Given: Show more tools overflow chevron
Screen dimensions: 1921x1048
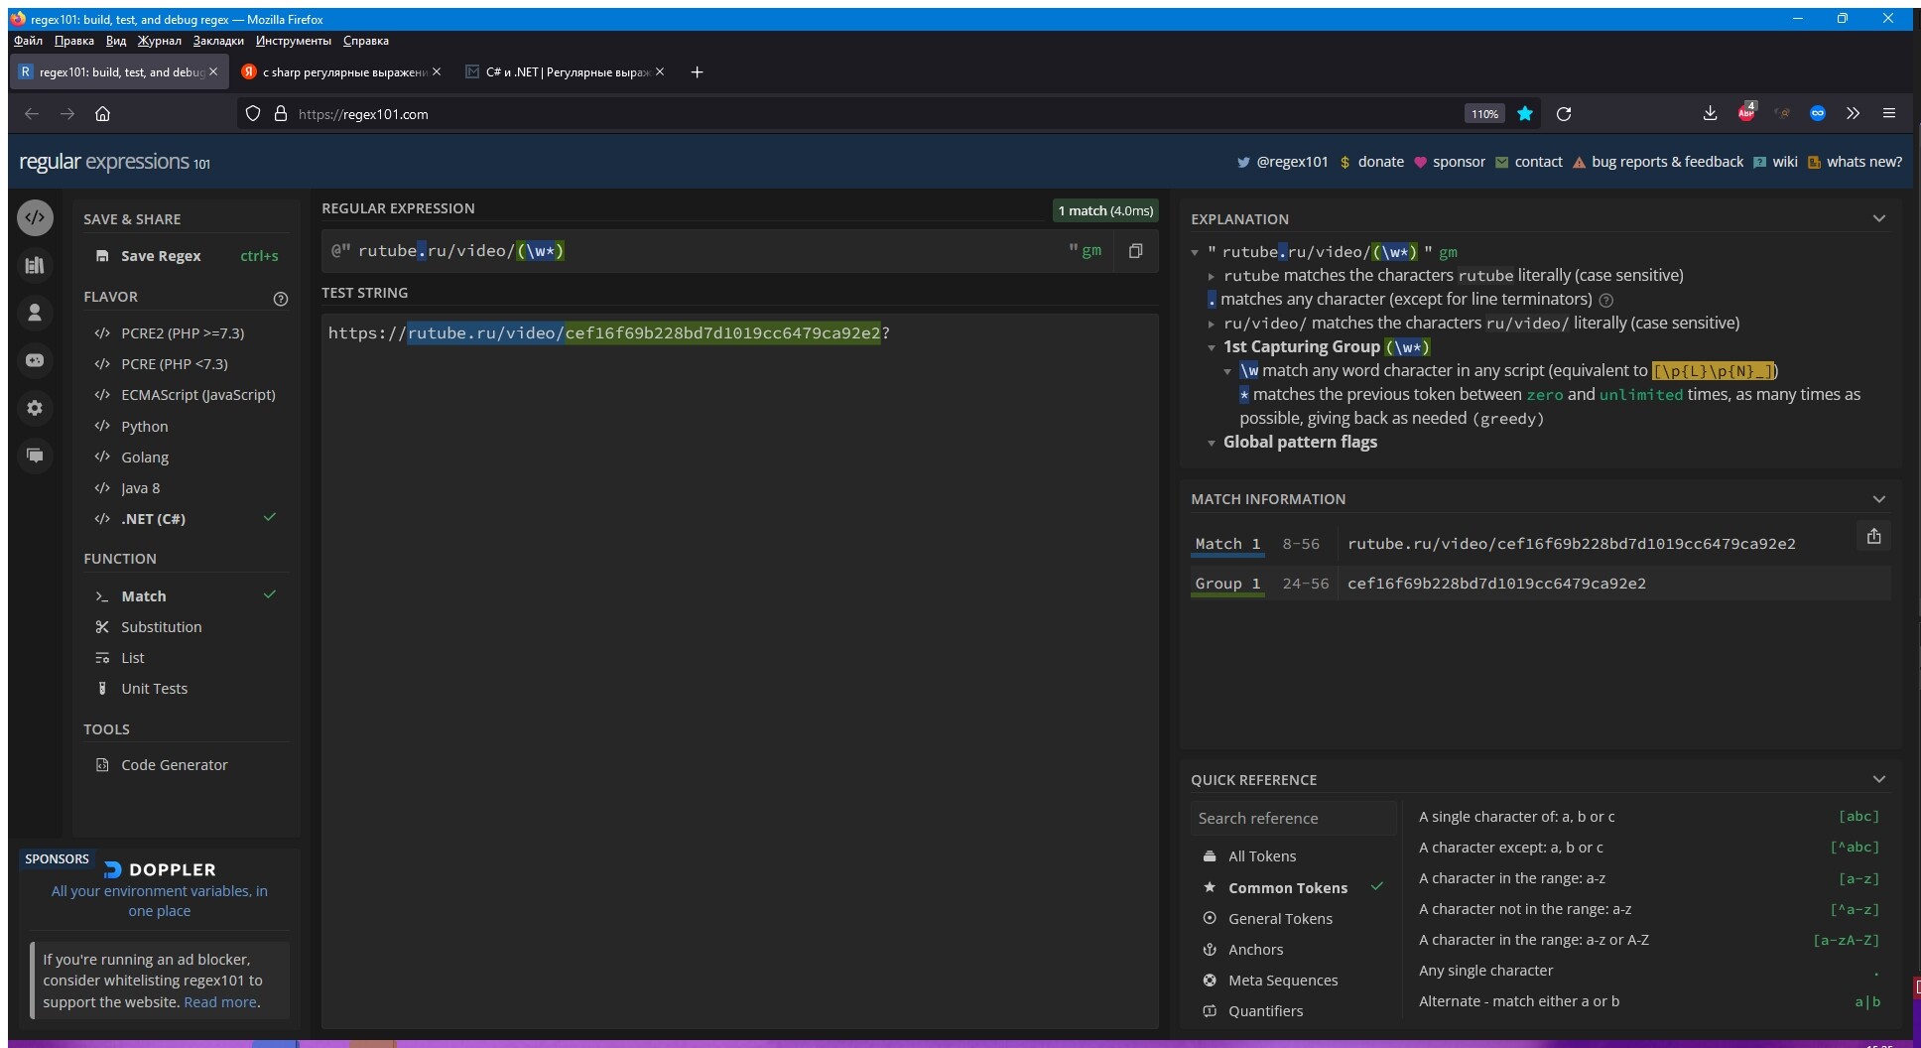Looking at the screenshot, I should tap(1853, 114).
